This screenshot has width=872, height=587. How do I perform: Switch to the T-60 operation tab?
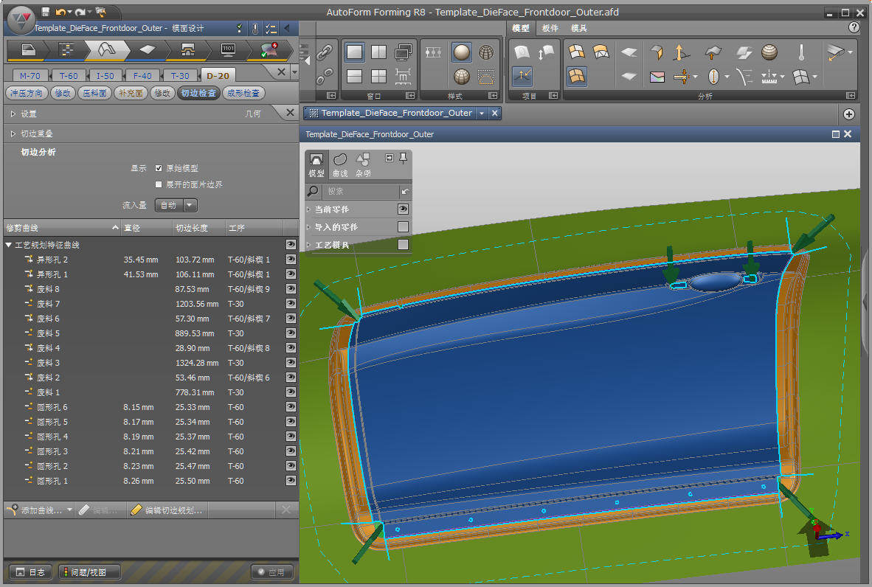[x=69, y=76]
